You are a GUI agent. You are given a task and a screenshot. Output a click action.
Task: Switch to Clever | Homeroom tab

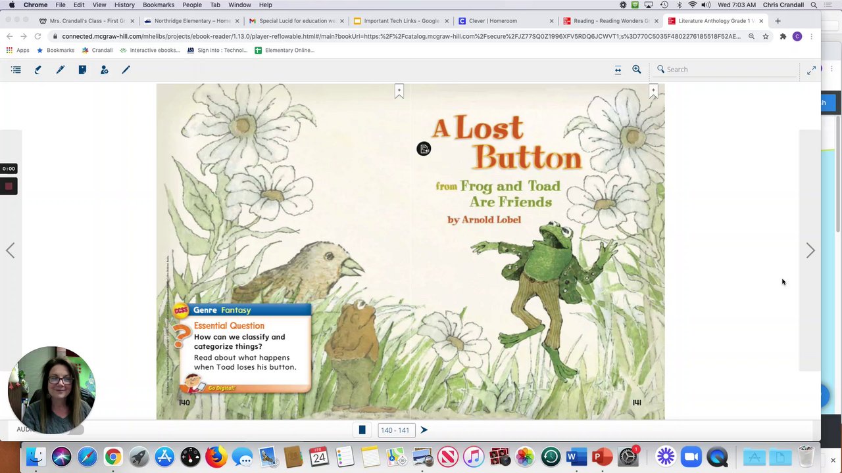click(x=506, y=21)
